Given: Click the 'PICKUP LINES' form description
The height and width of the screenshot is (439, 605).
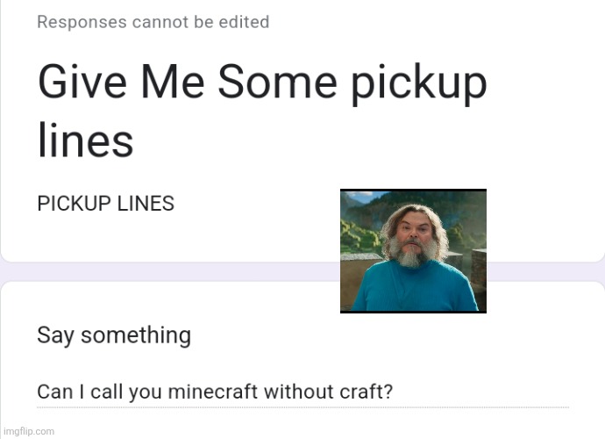Looking at the screenshot, I should (x=106, y=204).
